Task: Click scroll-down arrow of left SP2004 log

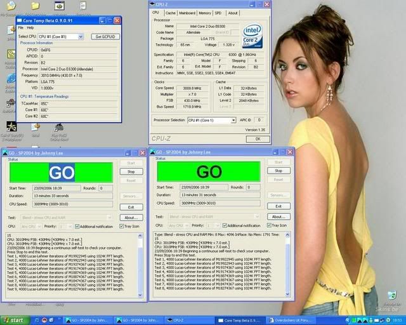Action: [140, 295]
